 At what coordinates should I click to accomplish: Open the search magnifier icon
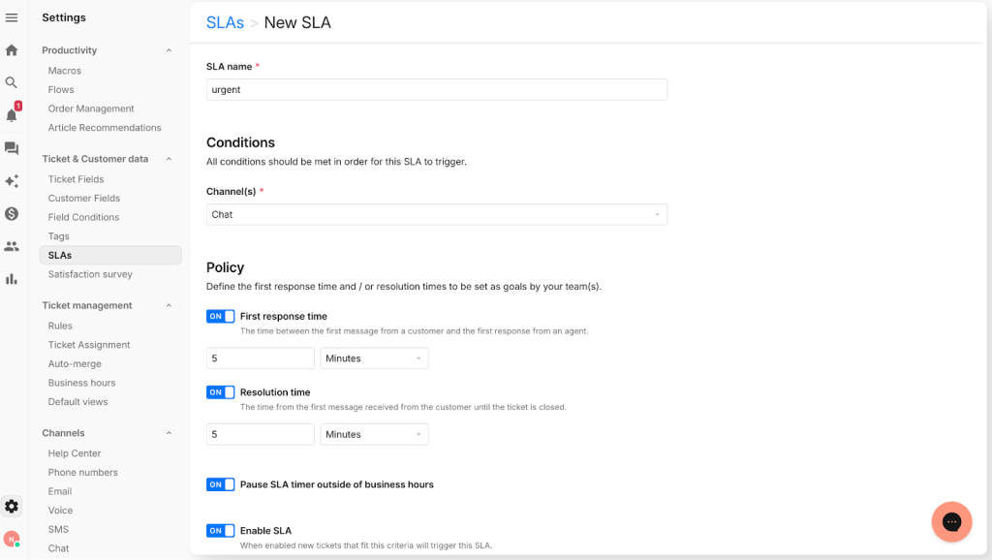pyautogui.click(x=12, y=83)
